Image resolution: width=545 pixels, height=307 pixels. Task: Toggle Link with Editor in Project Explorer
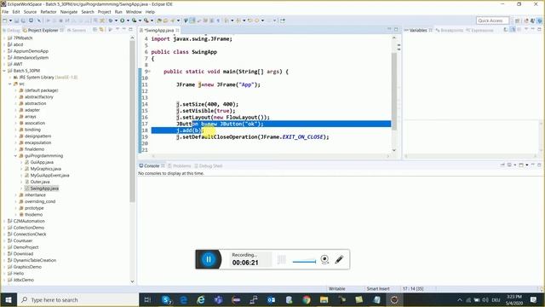tap(101, 30)
